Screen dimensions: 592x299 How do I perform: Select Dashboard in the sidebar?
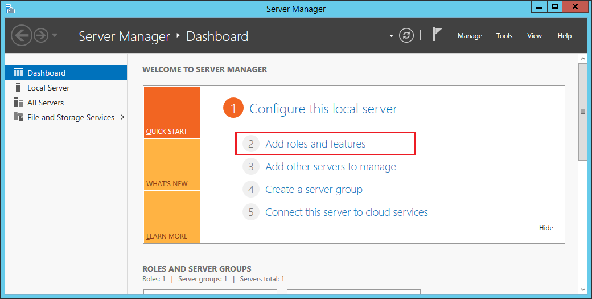point(65,72)
